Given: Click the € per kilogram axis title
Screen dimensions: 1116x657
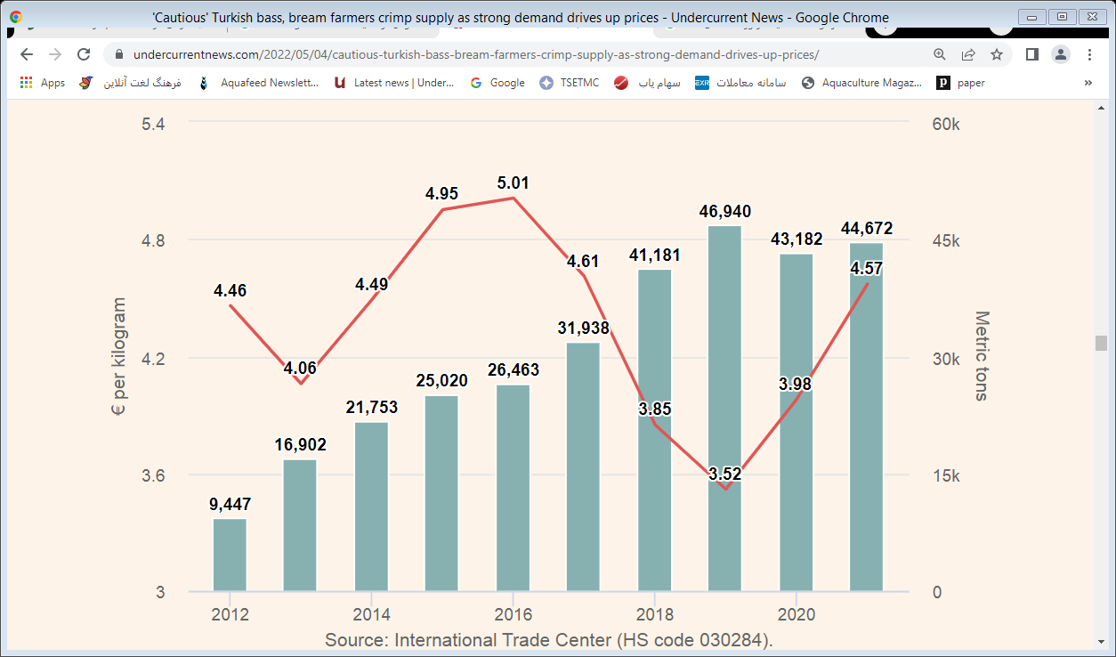Looking at the screenshot, I should coord(118,357).
